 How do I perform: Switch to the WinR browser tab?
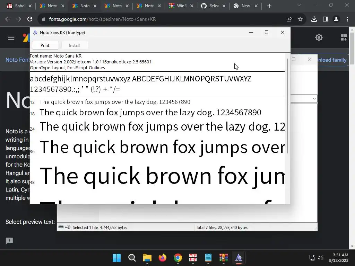(181, 6)
